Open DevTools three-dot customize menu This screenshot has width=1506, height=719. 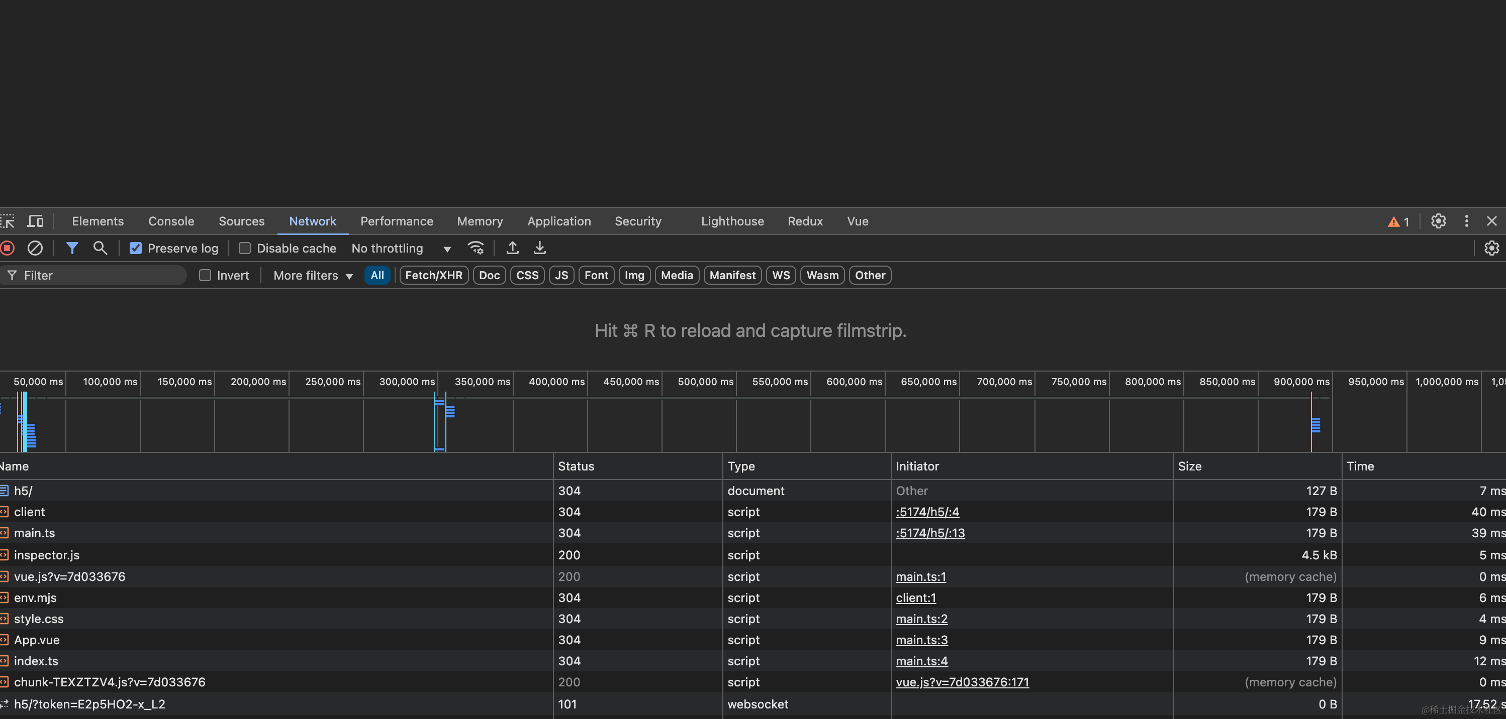1466,221
